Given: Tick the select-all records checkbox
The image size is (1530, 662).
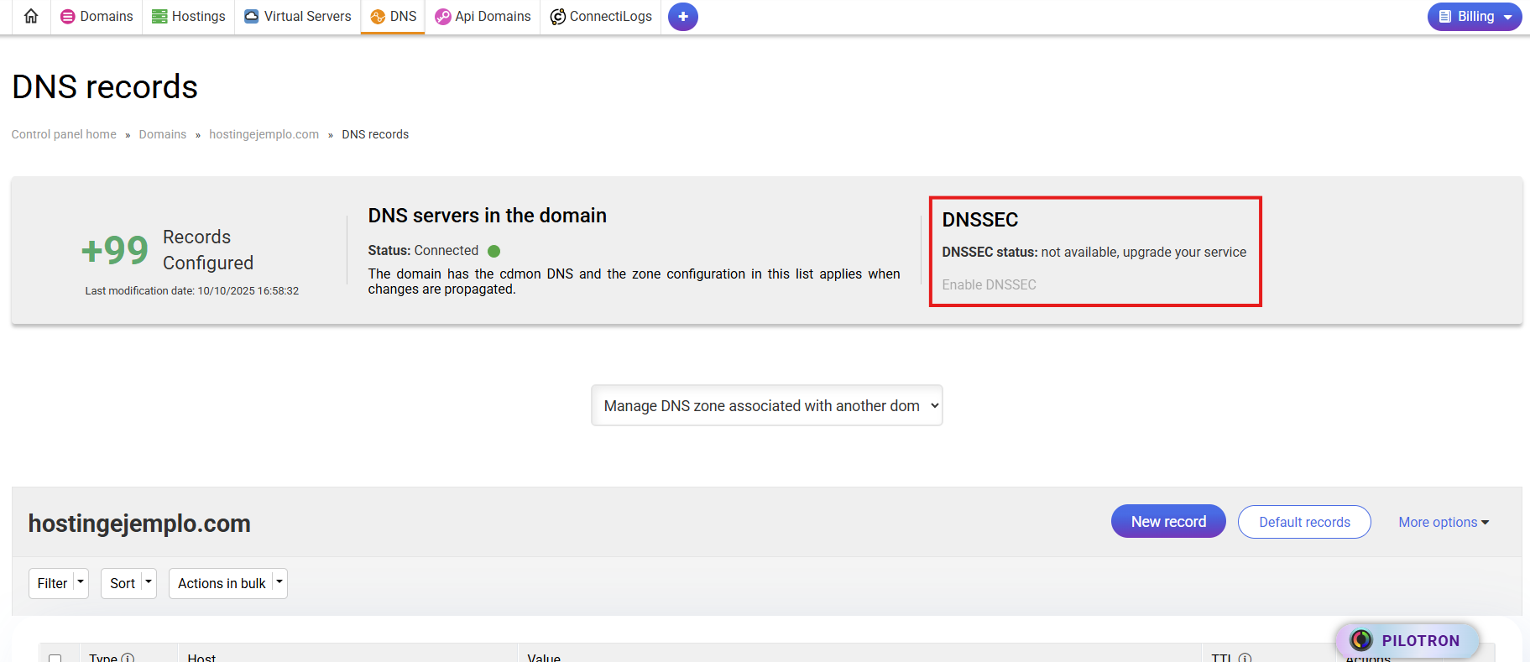Looking at the screenshot, I should pos(55,659).
